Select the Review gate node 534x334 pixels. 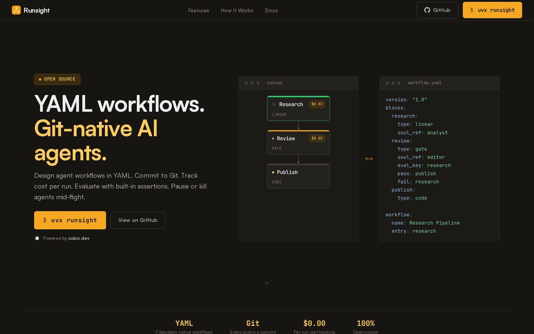(299, 142)
